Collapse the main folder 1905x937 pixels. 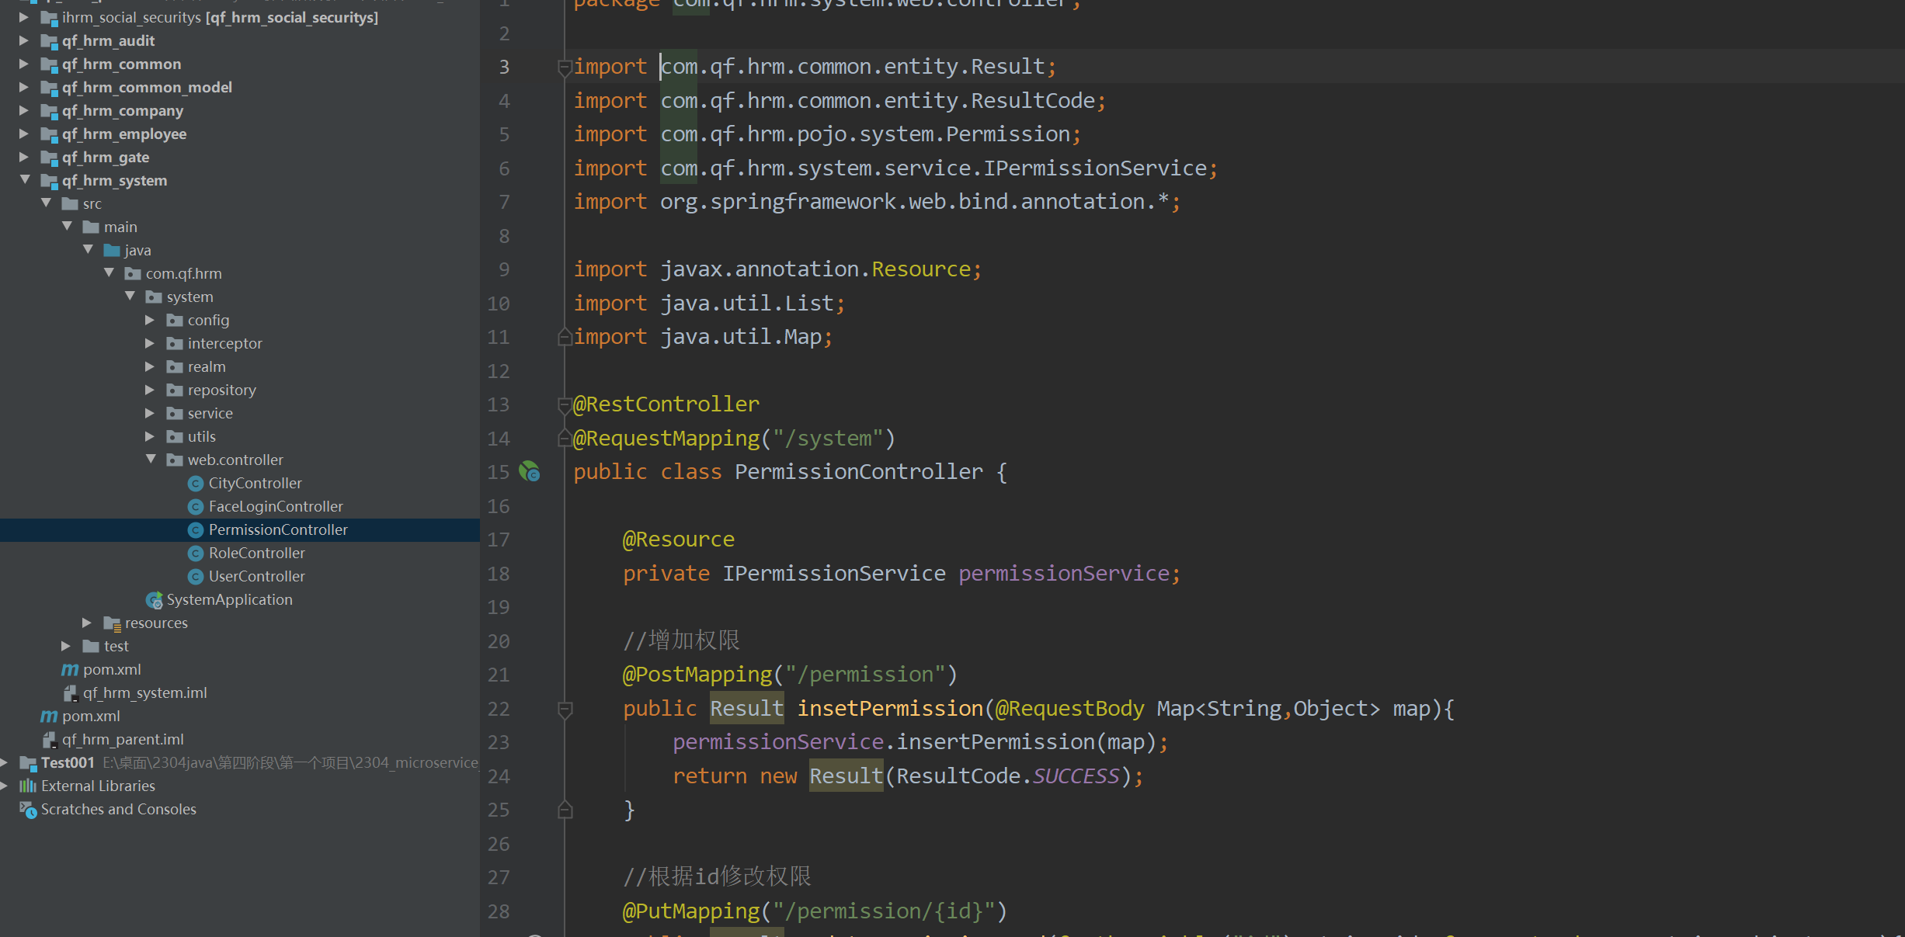coord(67,227)
